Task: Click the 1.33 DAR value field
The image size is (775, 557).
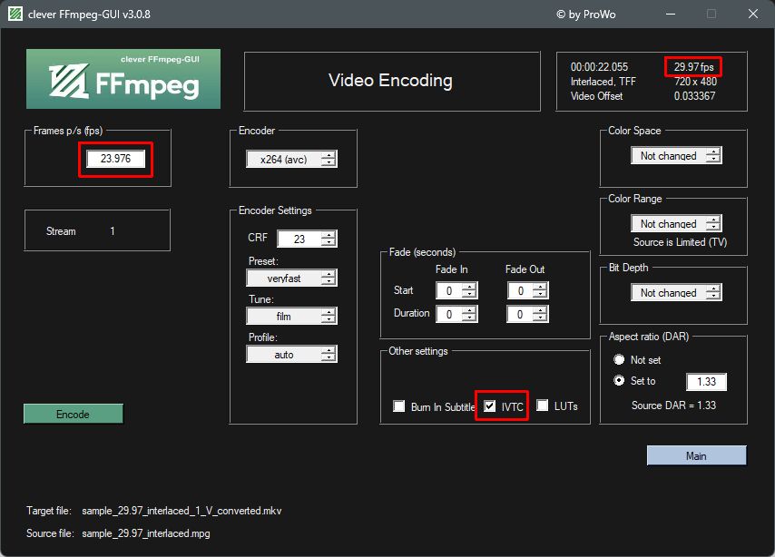Action: click(706, 382)
